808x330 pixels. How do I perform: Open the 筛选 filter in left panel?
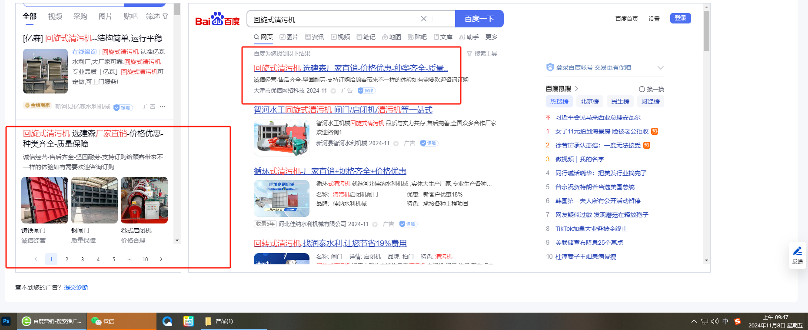(157, 17)
